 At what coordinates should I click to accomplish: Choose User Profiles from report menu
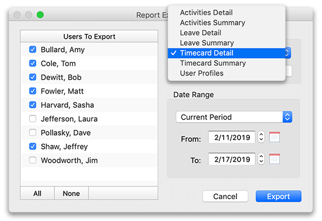227,73
